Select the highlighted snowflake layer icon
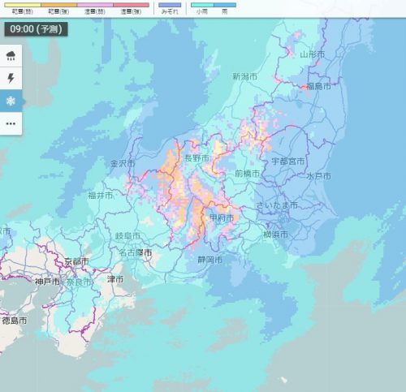Viewport: 406px width, 392px height. [x=11, y=101]
